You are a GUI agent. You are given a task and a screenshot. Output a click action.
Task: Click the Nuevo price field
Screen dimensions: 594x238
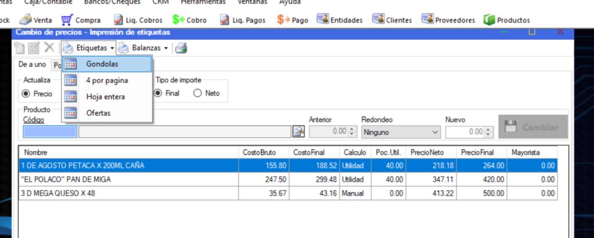(x=465, y=132)
